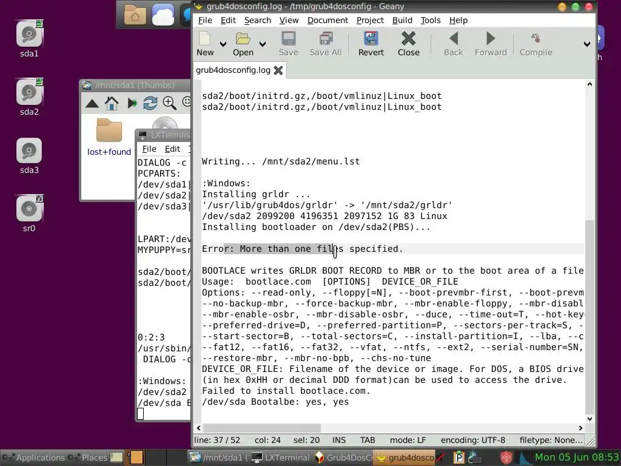621x466 pixels.
Task: Click the clock showing Mon 05 Jun 08:53
Action: click(x=577, y=458)
